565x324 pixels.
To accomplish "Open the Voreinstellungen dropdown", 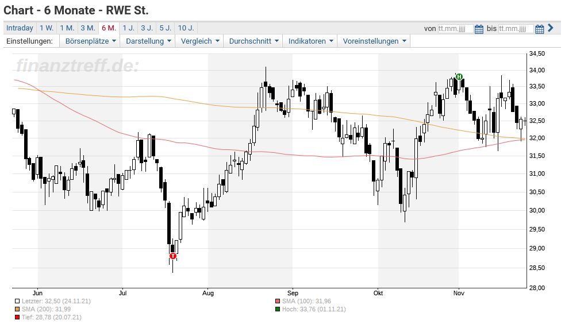I will click(374, 41).
